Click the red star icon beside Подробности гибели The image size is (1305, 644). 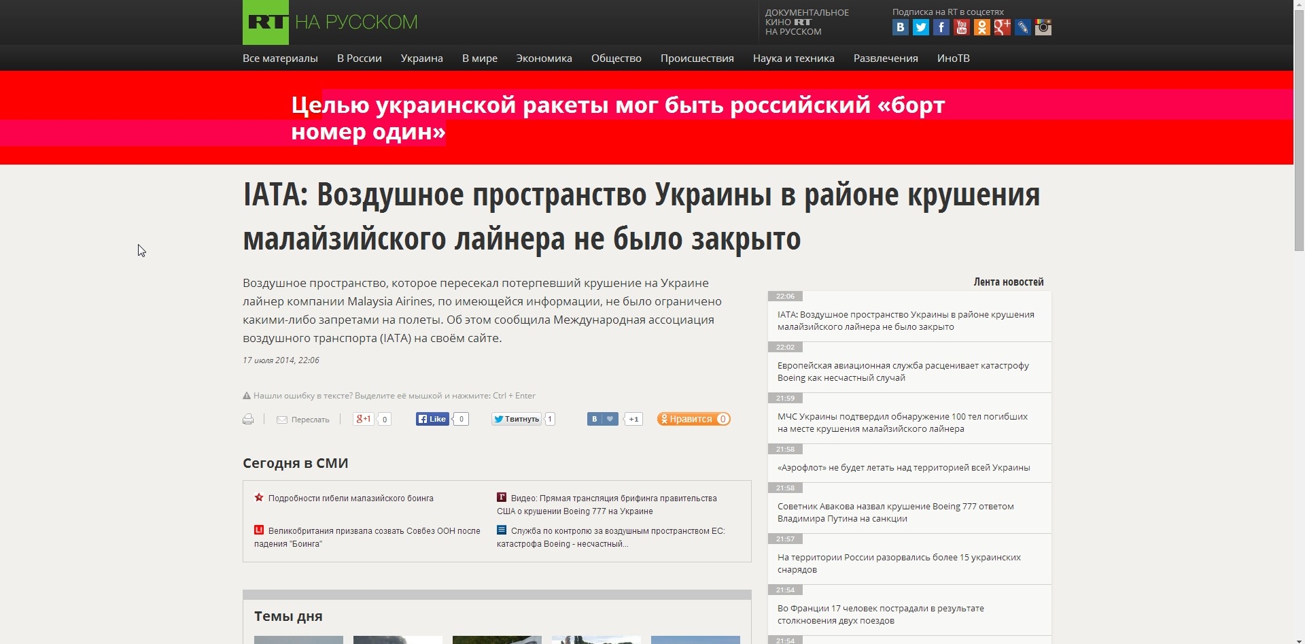tap(259, 498)
